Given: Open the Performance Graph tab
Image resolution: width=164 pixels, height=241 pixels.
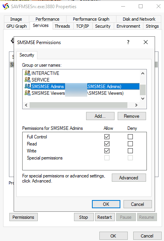Looking at the screenshot, I should pos(91,19).
